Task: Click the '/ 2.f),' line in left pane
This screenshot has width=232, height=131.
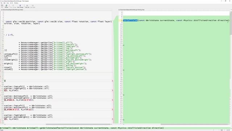Action: tap(9, 35)
